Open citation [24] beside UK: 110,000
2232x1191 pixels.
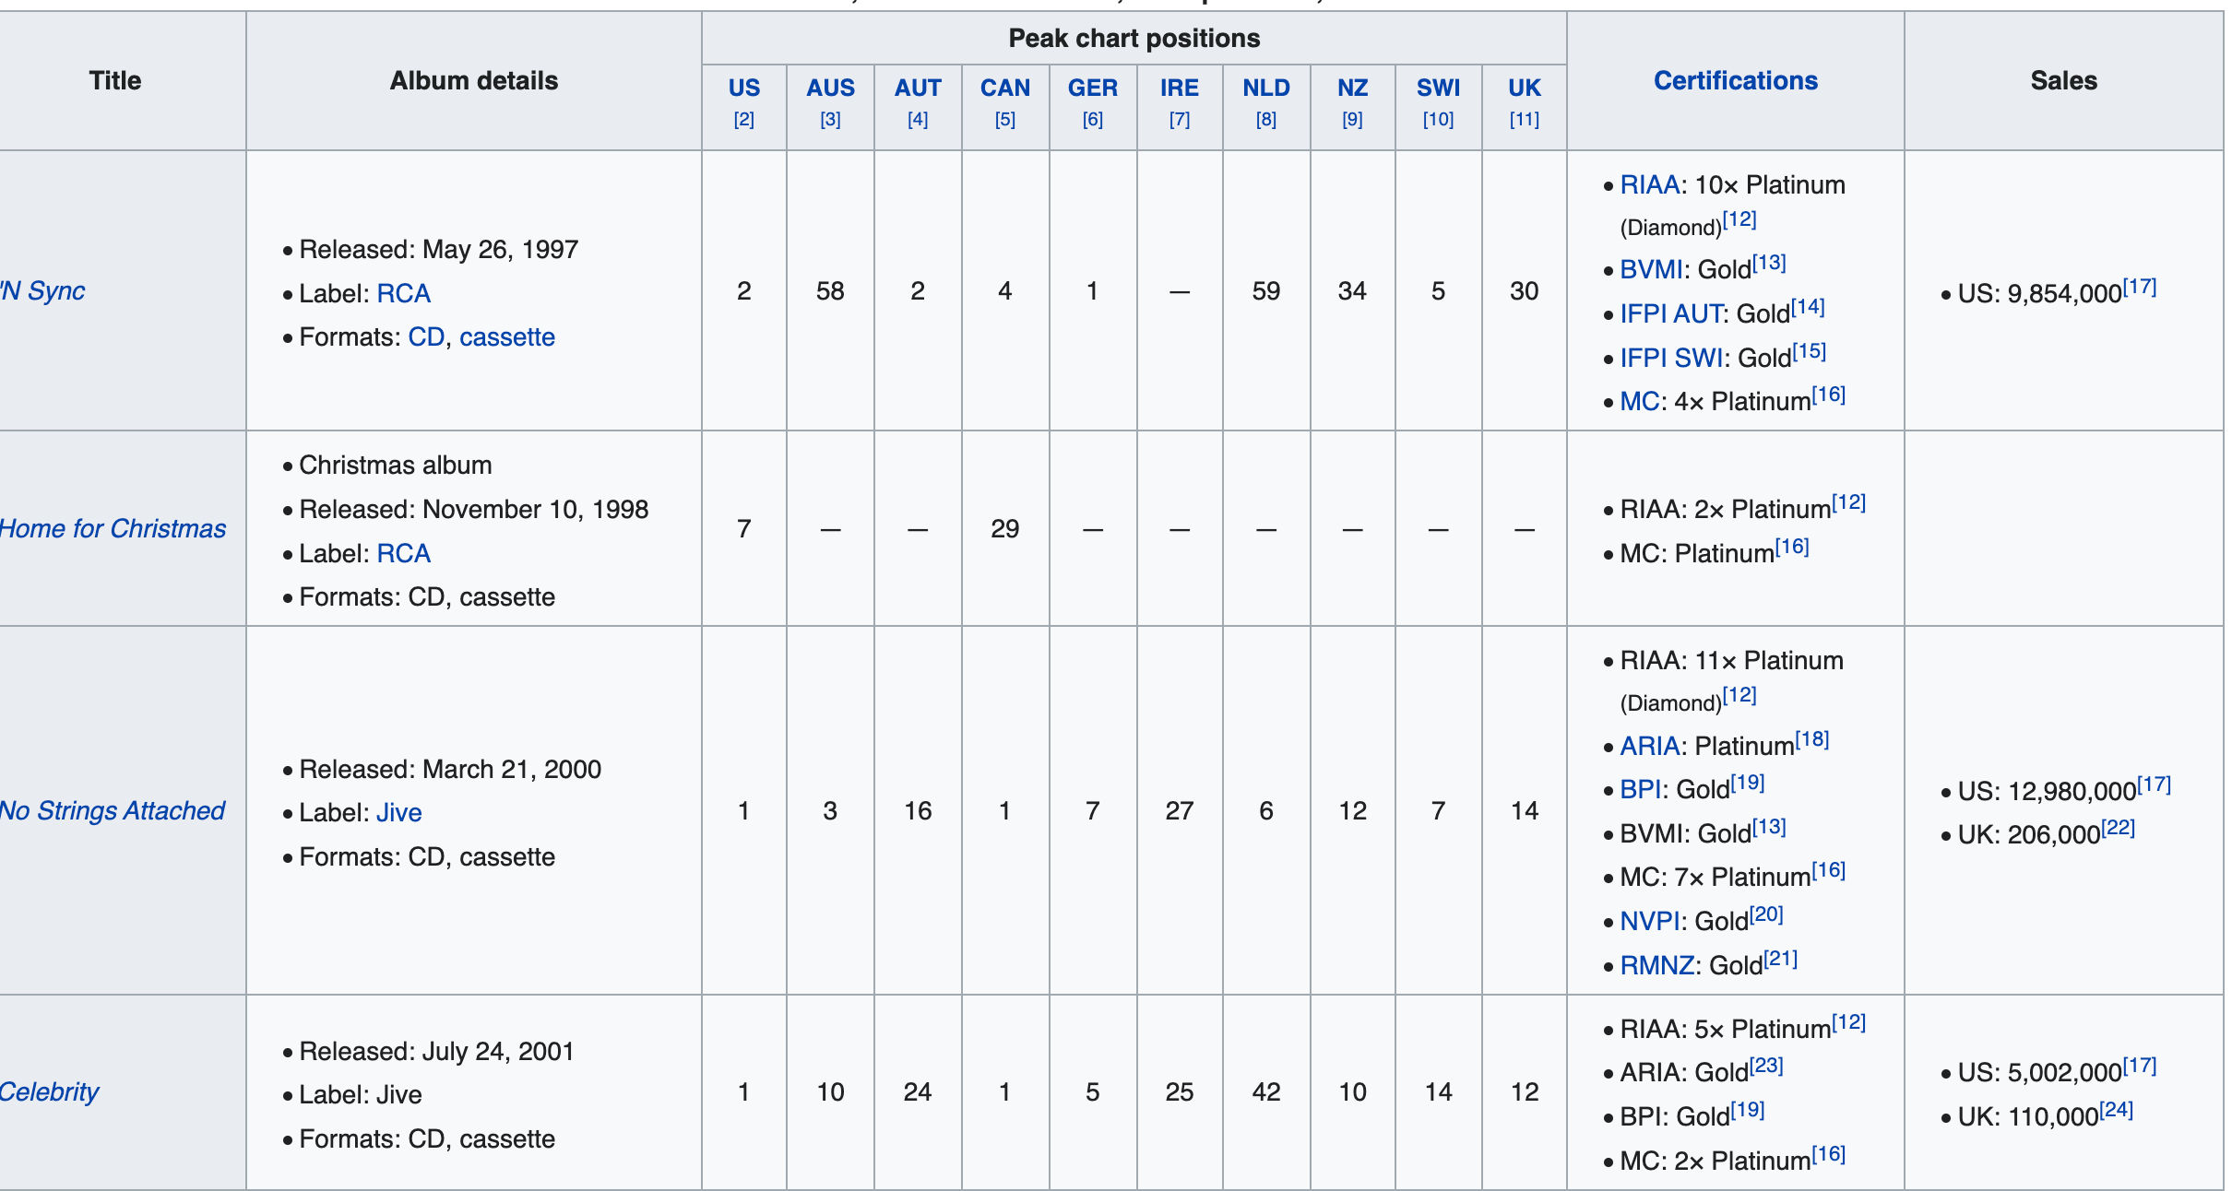tap(2117, 1110)
